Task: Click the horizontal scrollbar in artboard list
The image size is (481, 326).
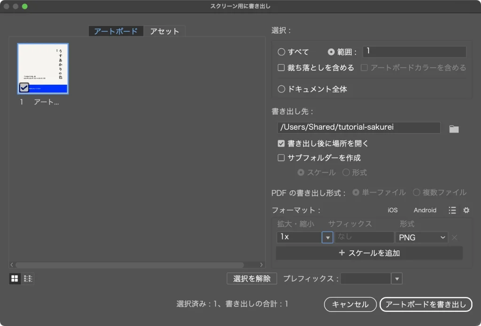Action: pyautogui.click(x=130, y=265)
